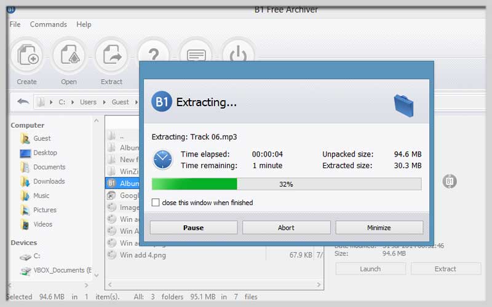
Task: Click the Downloads folder icon in sidebar
Action: 25,181
